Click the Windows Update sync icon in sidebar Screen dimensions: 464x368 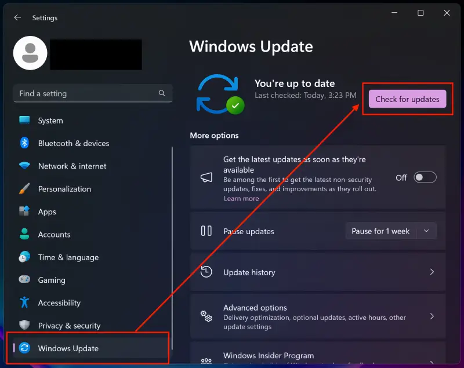point(24,348)
